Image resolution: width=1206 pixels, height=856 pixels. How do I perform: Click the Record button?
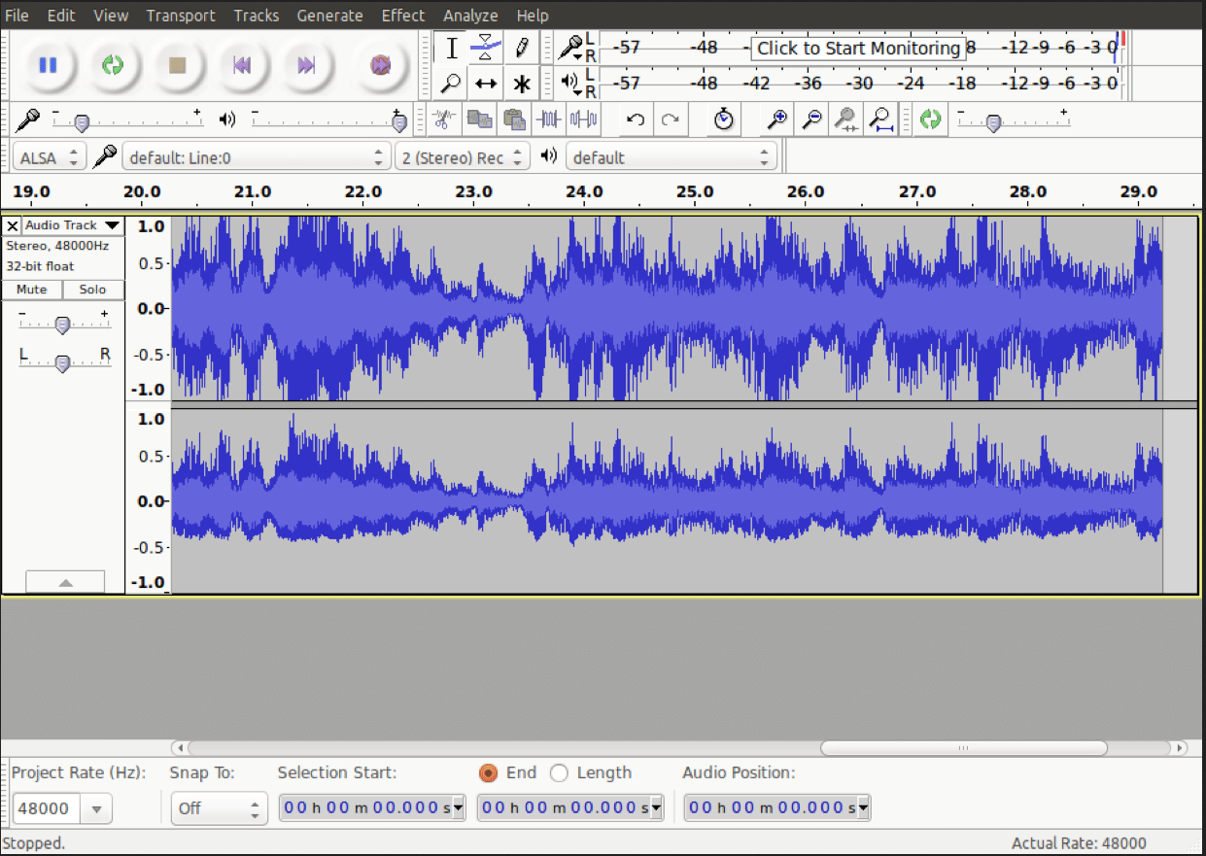[380, 65]
